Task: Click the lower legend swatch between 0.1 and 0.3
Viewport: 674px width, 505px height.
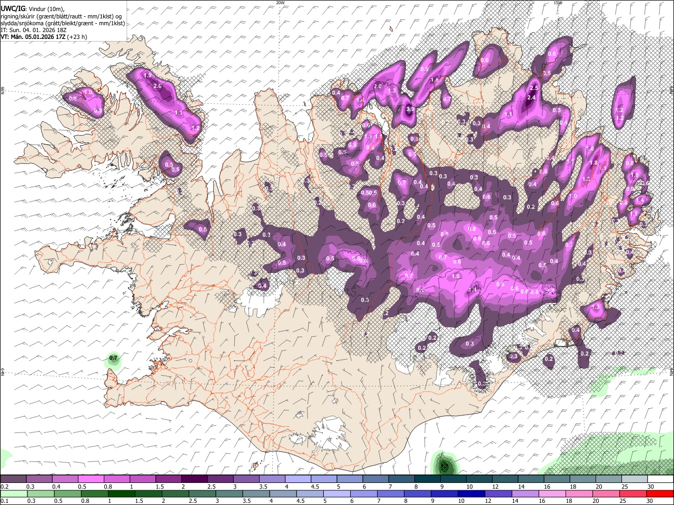Action: coord(13,493)
